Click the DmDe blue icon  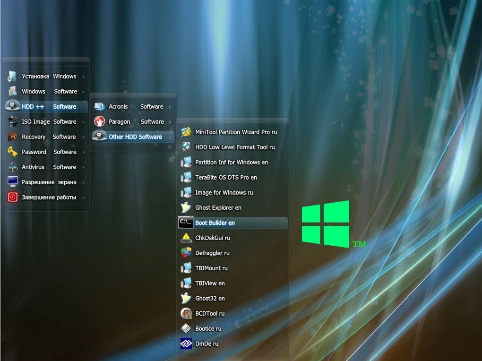click(x=186, y=344)
